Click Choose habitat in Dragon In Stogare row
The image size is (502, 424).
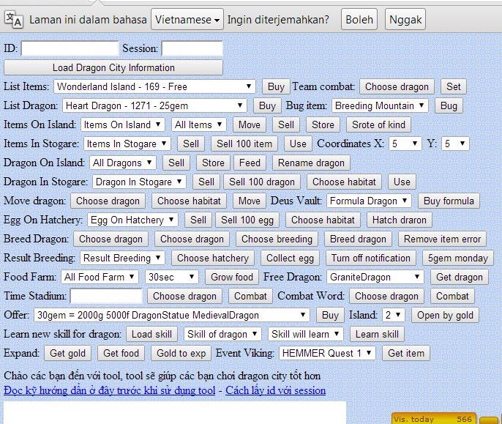tap(344, 182)
